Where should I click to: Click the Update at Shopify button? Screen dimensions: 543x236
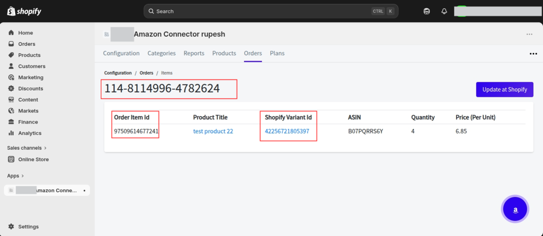tap(504, 90)
